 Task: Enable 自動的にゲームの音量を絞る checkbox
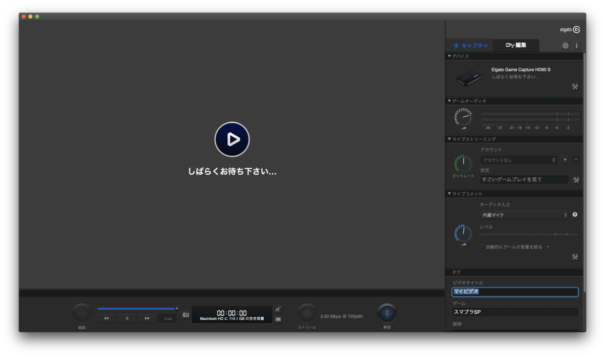coord(481,247)
